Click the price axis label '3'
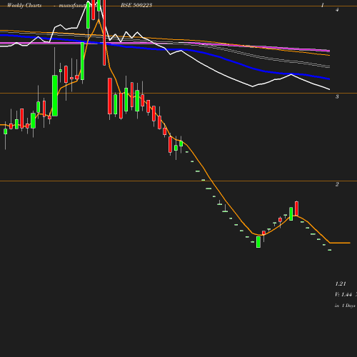This screenshot has width=357, height=357. point(337,96)
